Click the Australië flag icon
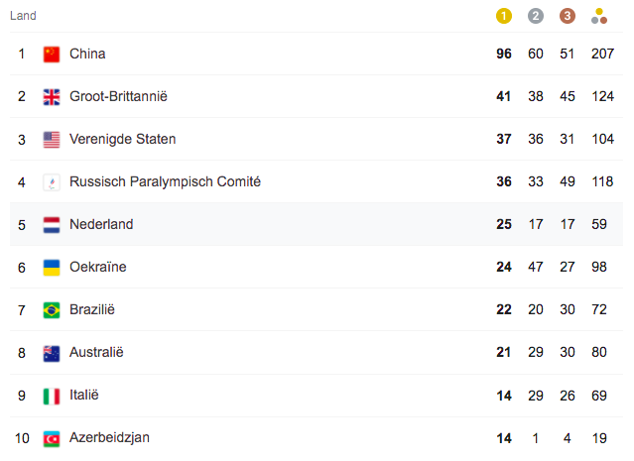Image resolution: width=634 pixels, height=461 pixels. tap(52, 354)
